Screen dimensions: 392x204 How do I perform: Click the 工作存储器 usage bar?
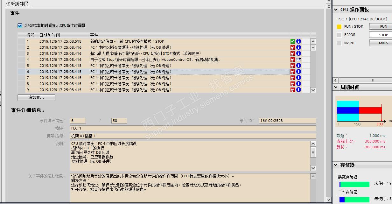tap(354, 200)
